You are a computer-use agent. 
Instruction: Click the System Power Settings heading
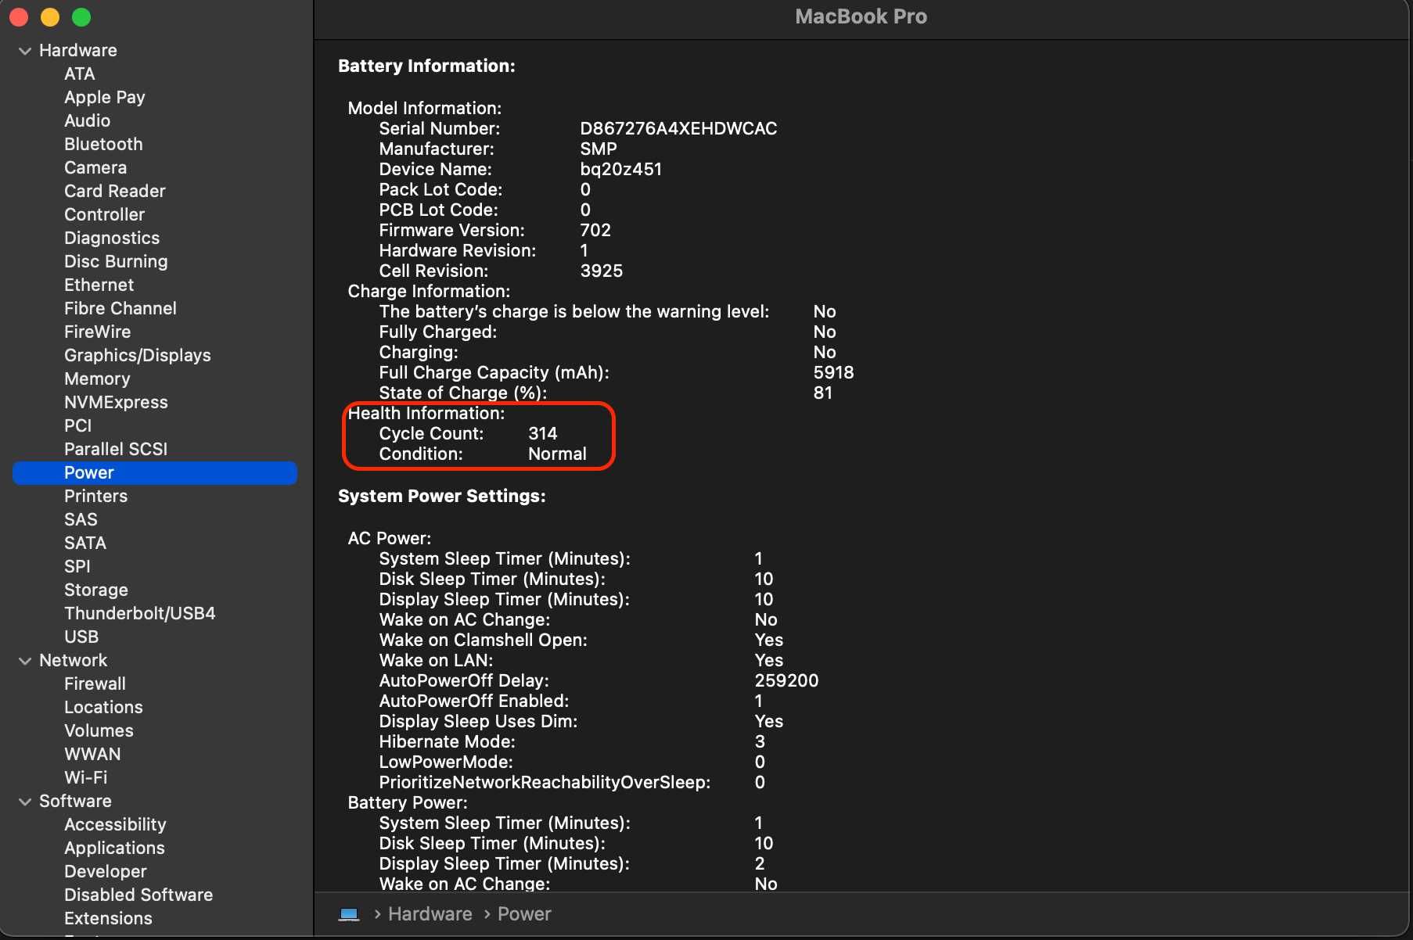click(x=442, y=497)
